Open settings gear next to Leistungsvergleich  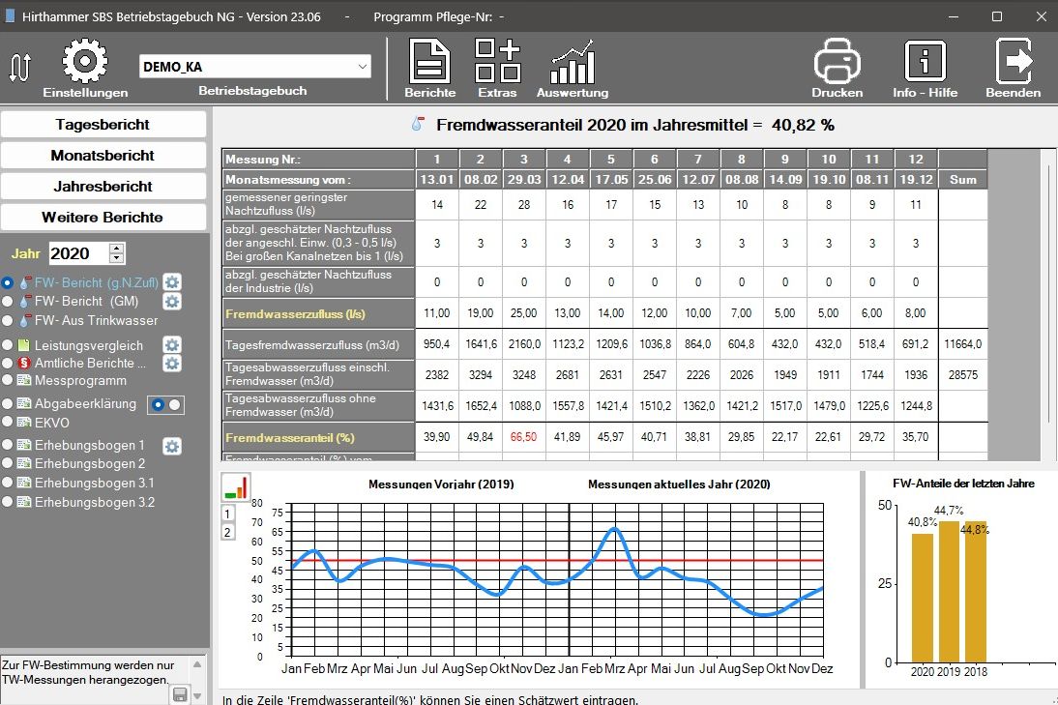tap(171, 345)
